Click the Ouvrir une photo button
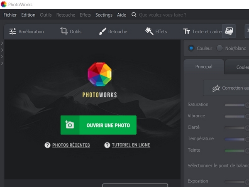249x187 pixels. (x=98, y=125)
